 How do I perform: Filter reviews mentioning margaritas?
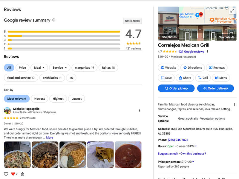[84, 68]
